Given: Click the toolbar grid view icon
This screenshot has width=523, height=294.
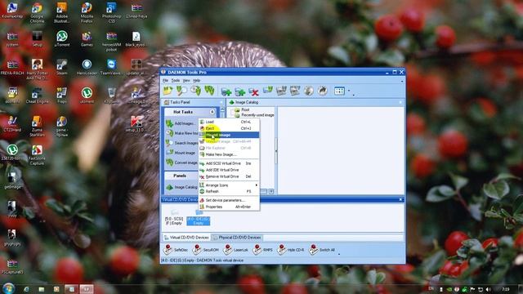Looking at the screenshot, I should pos(339,91).
